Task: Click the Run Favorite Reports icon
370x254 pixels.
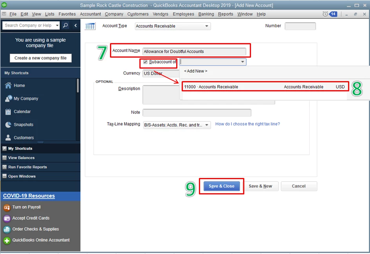Action: (4, 167)
